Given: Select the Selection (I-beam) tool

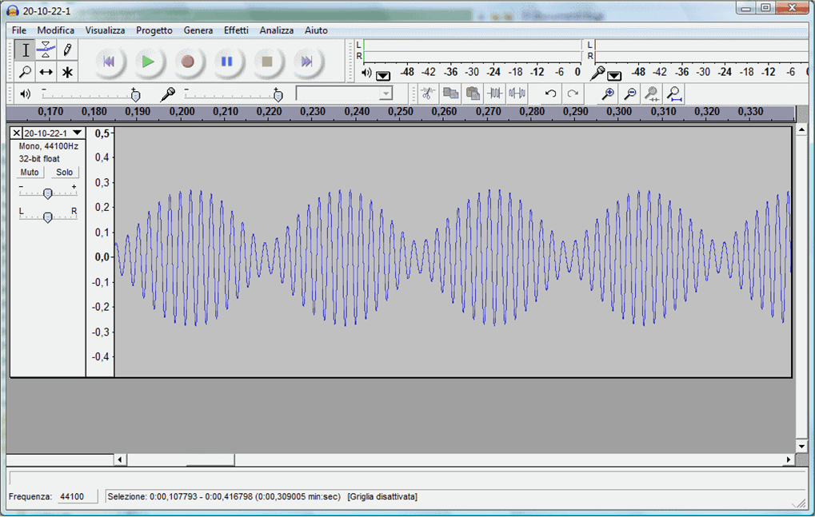Looking at the screenshot, I should (x=25, y=50).
